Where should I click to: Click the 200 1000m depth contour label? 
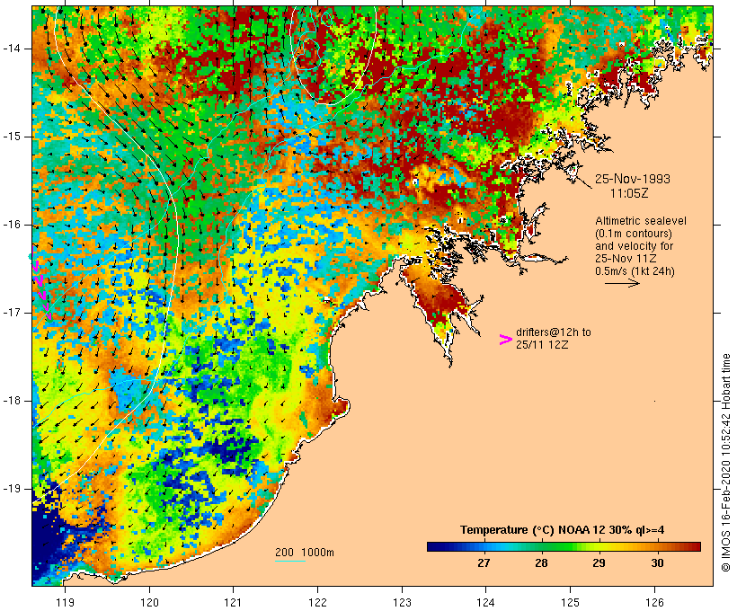(x=304, y=552)
